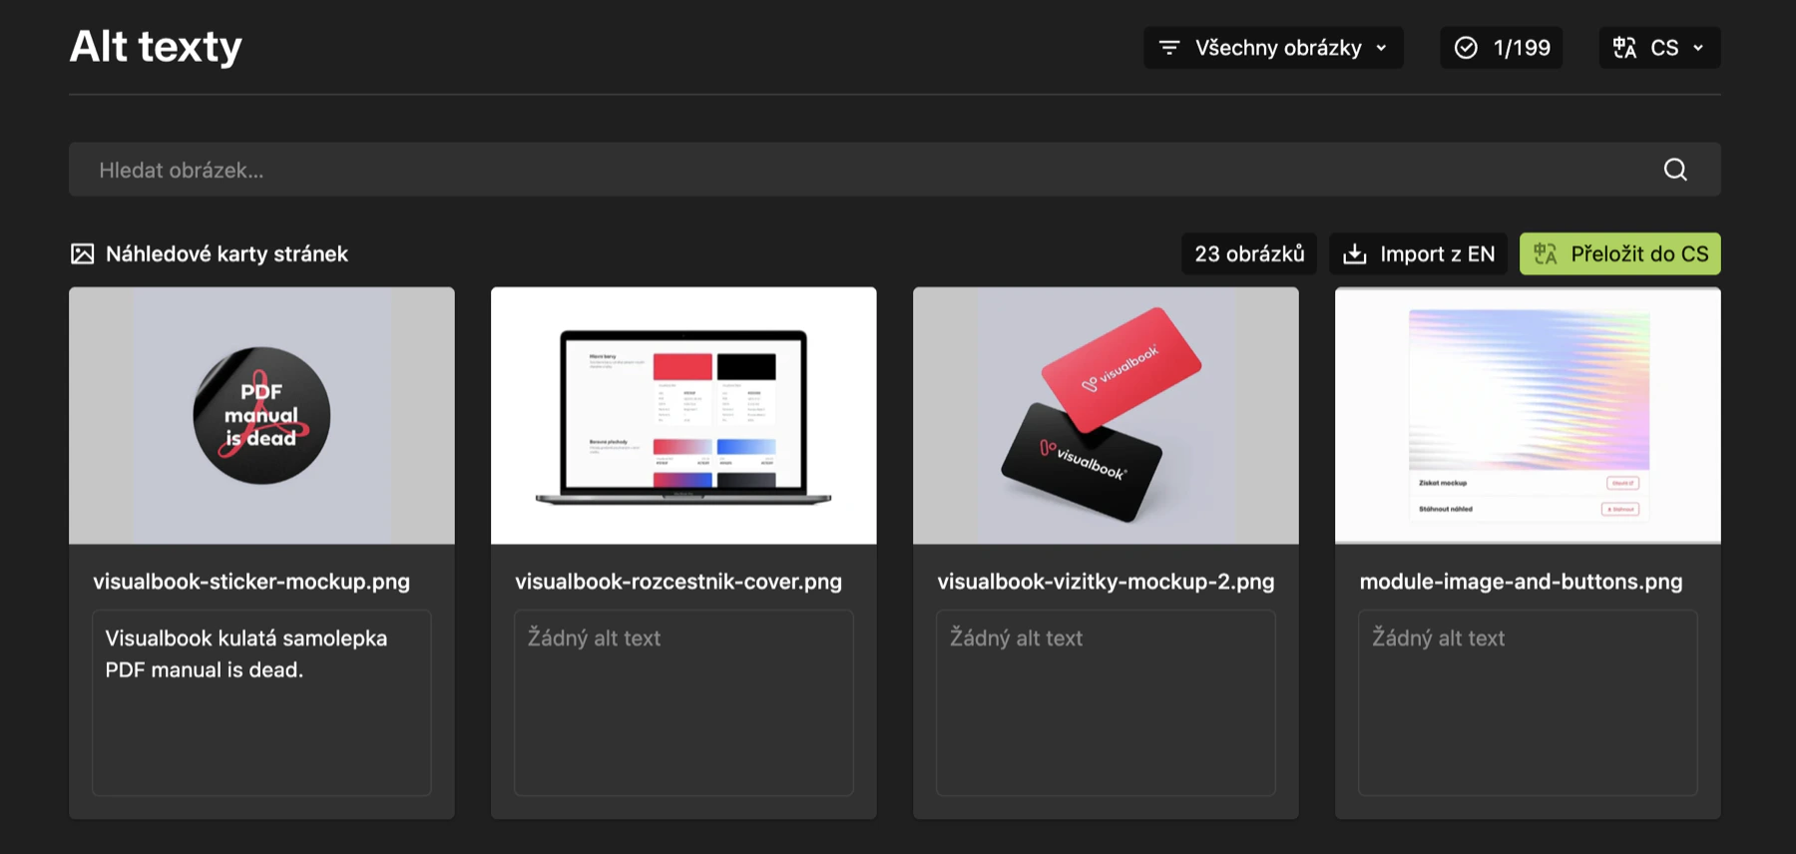
Task: Focus the Hledat obrázek search field
Action: point(895,170)
